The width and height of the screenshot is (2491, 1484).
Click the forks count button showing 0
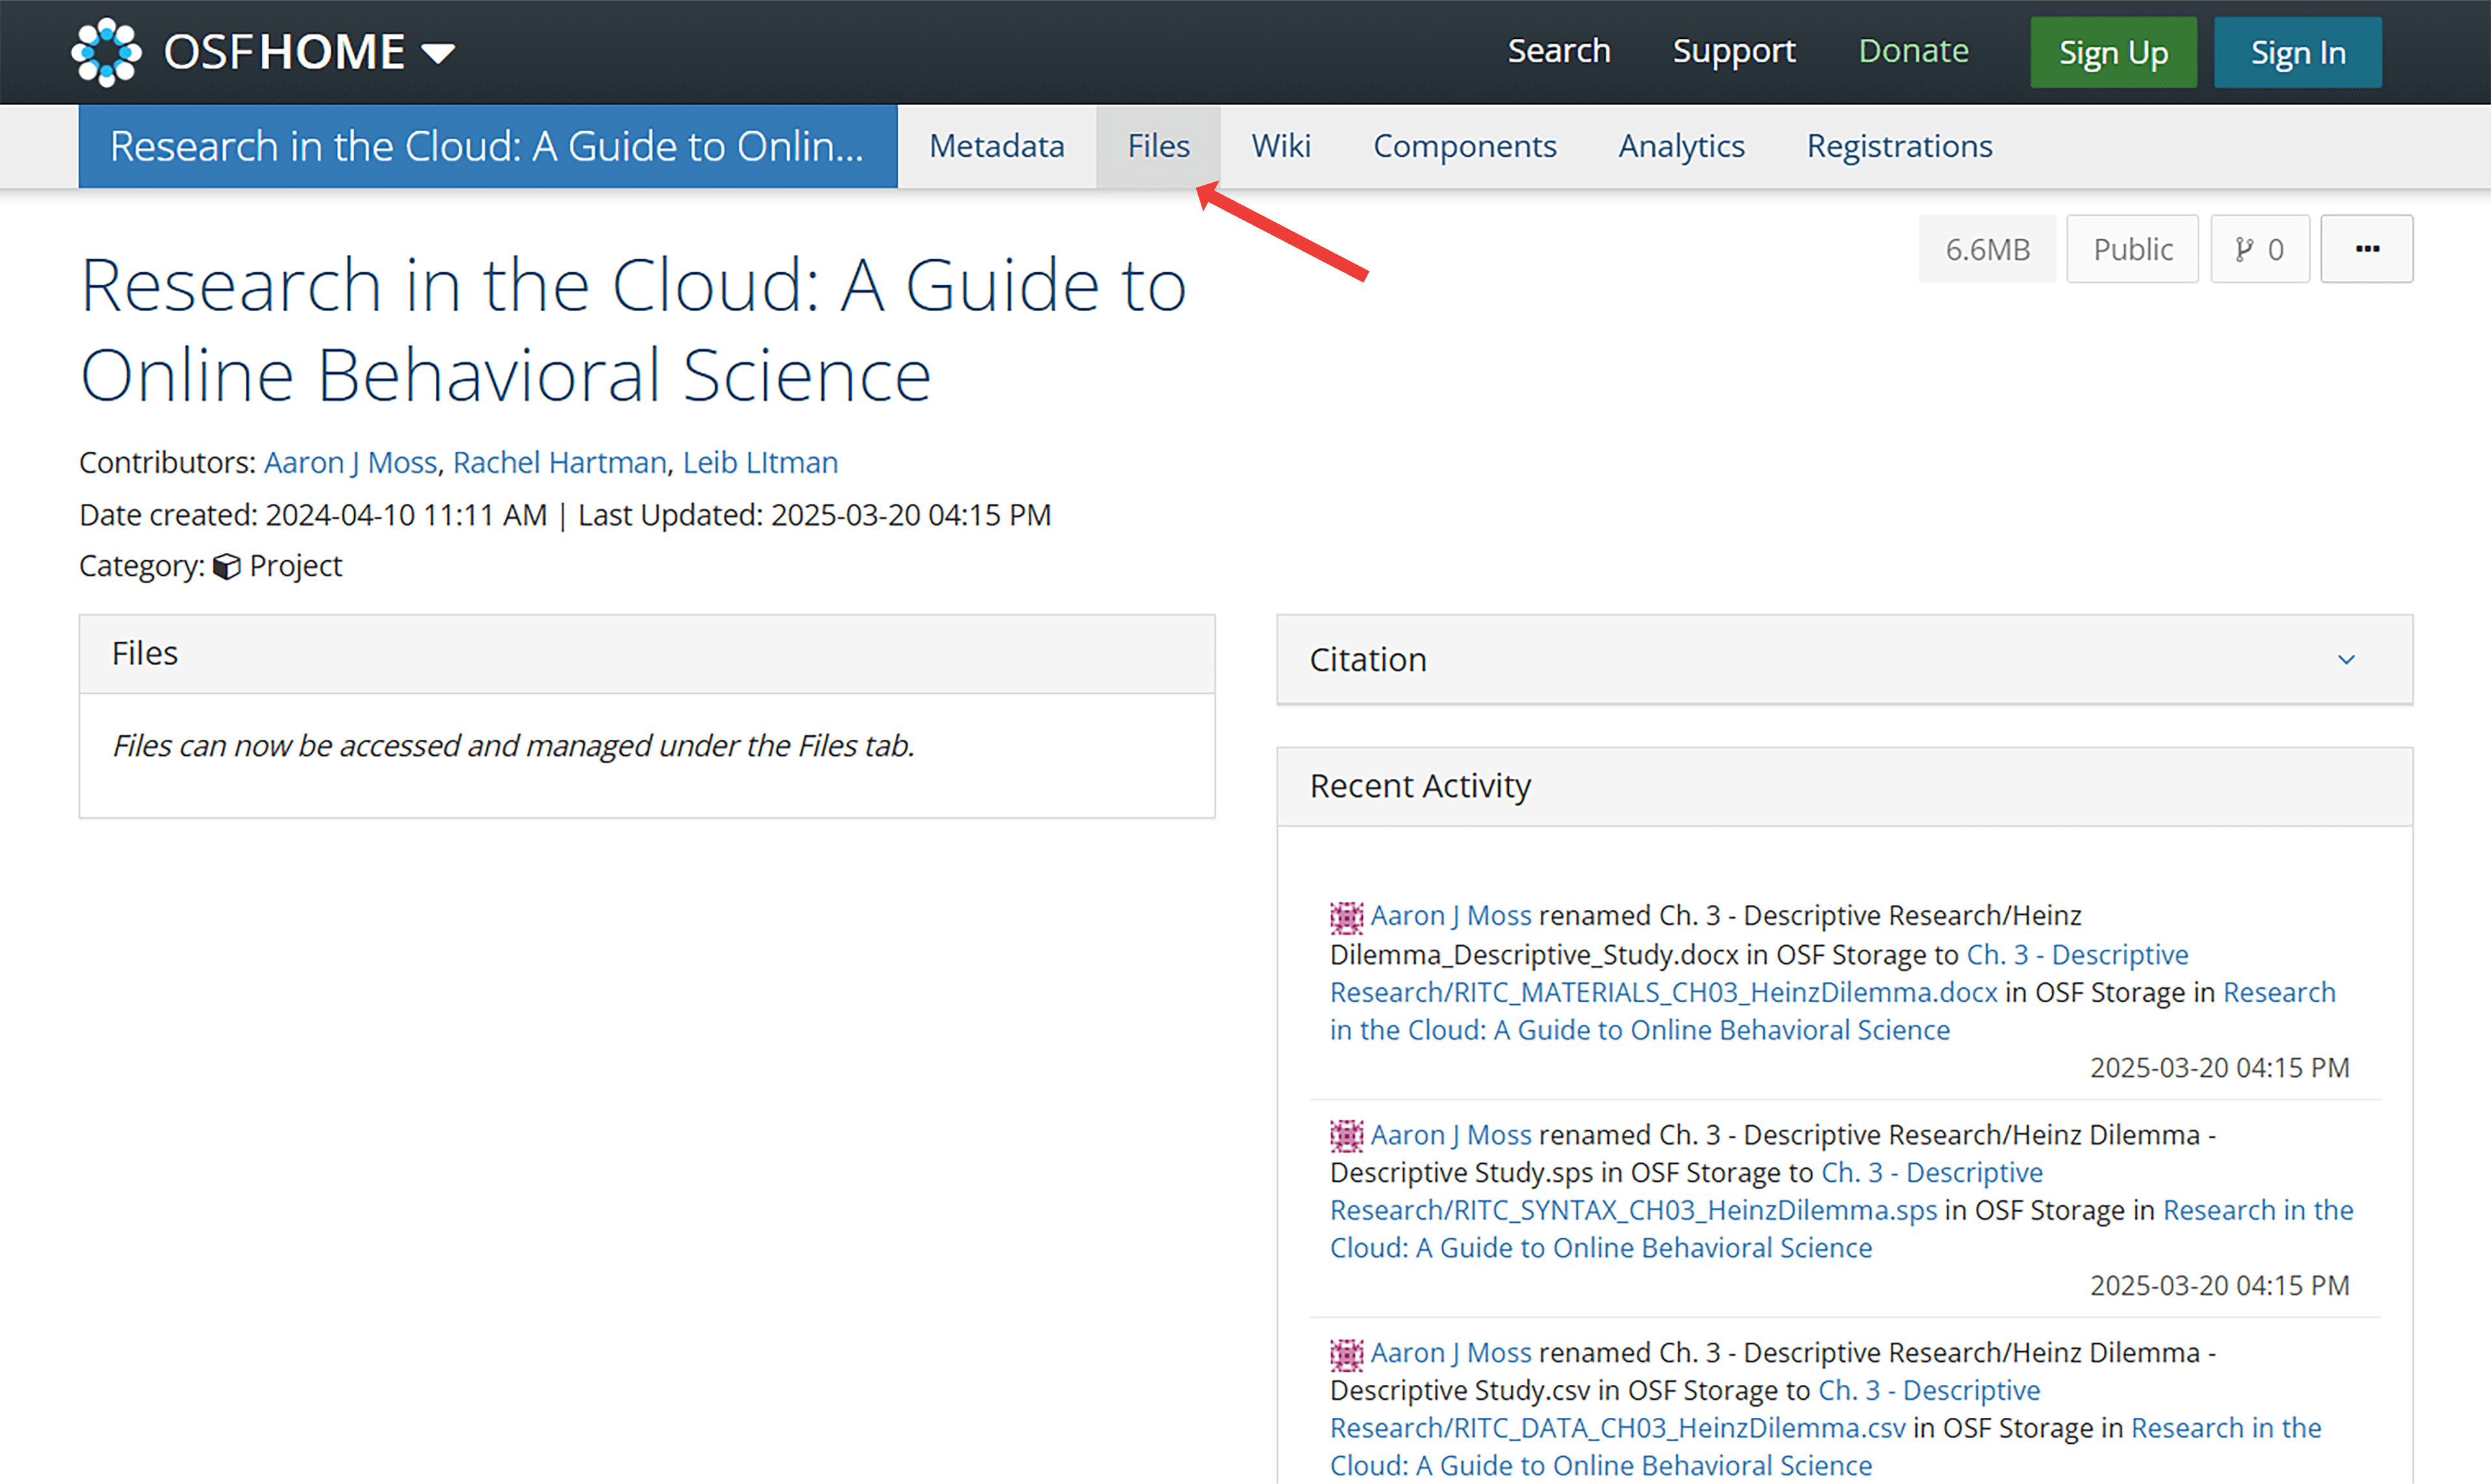point(2260,249)
